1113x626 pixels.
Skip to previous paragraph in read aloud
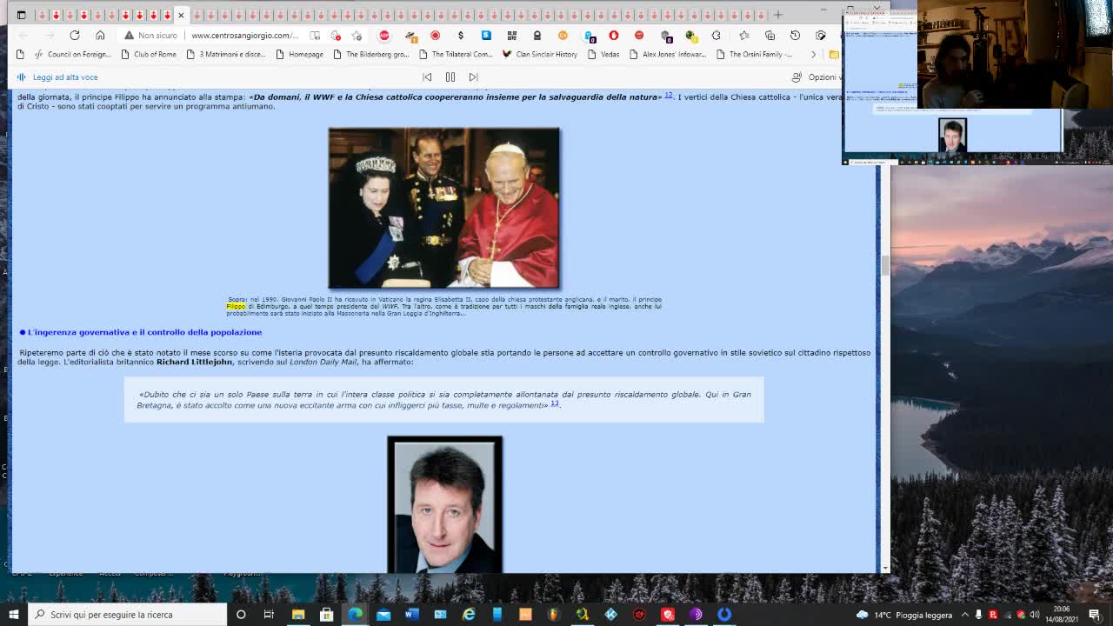(427, 77)
